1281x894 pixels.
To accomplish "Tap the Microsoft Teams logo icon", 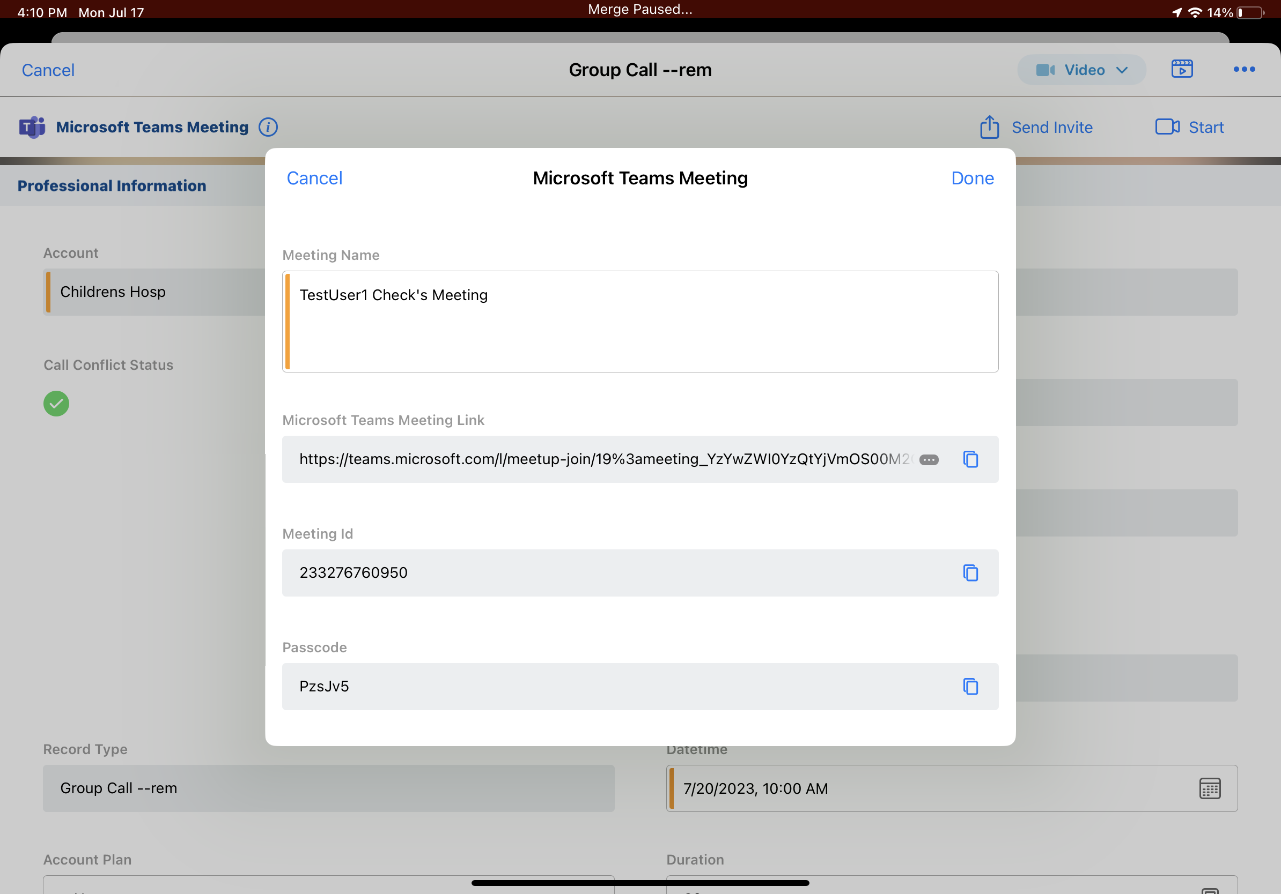I will click(x=32, y=127).
